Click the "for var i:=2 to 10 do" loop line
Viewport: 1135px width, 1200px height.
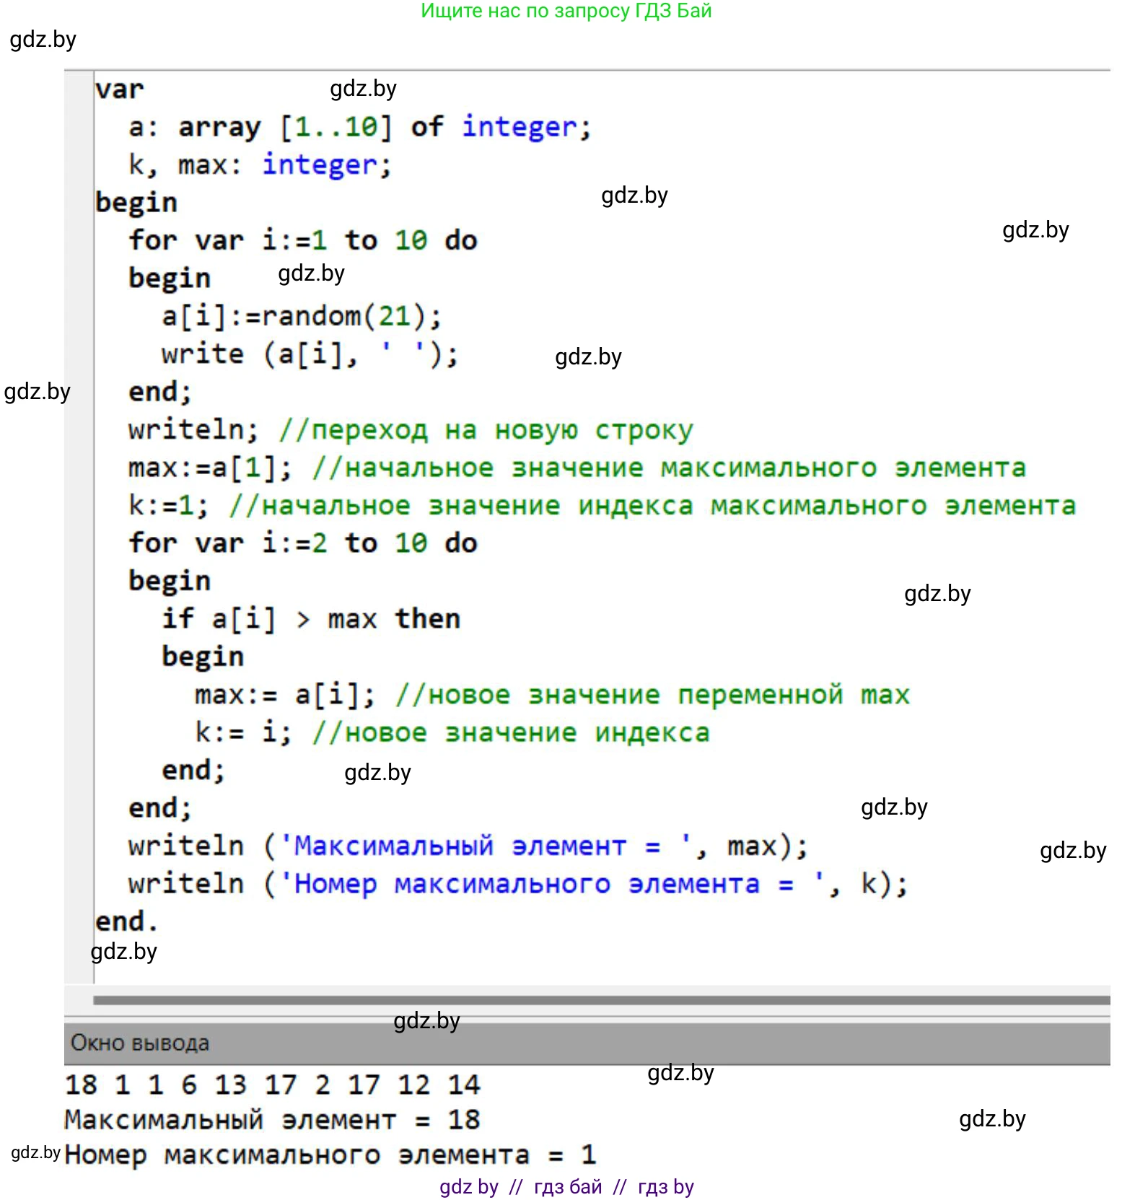click(x=302, y=543)
